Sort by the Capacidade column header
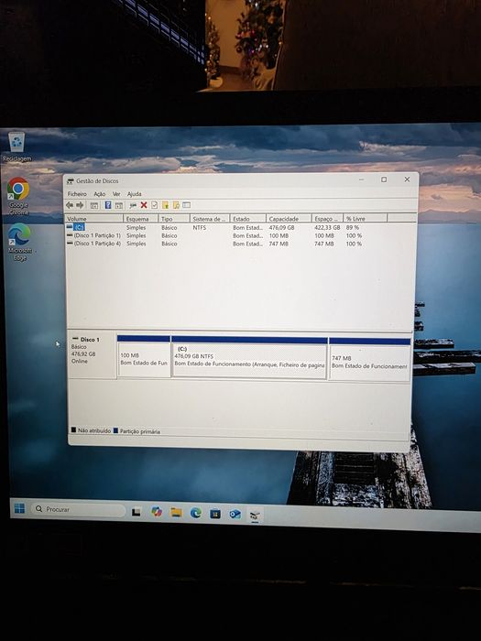Viewport: 481px width, 641px height. click(x=289, y=219)
